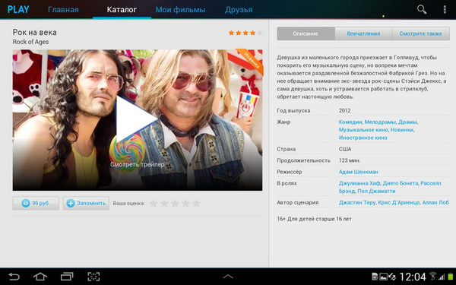
Task: Open the three-dot overflow menu
Action: (x=445, y=10)
